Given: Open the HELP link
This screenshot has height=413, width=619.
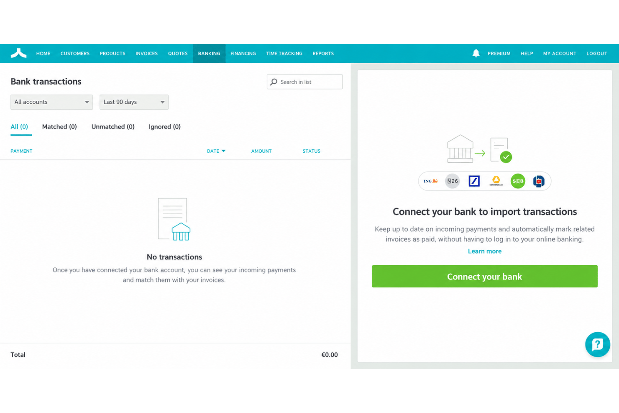Looking at the screenshot, I should coord(527,54).
